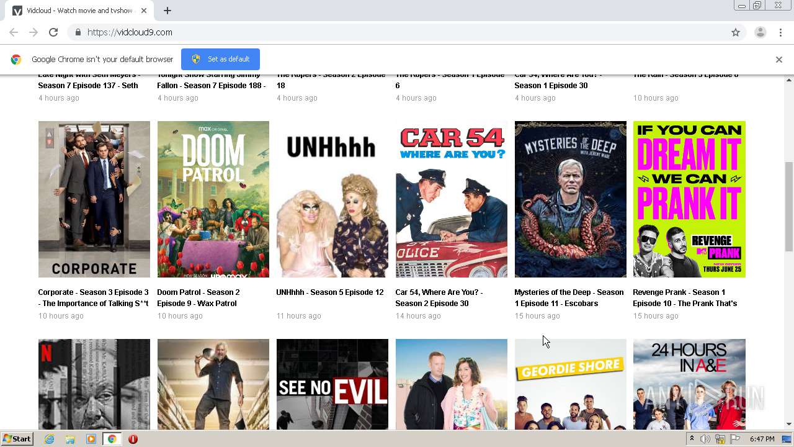Click Set as default button
Viewport: 794px width, 447px height.
[220, 59]
